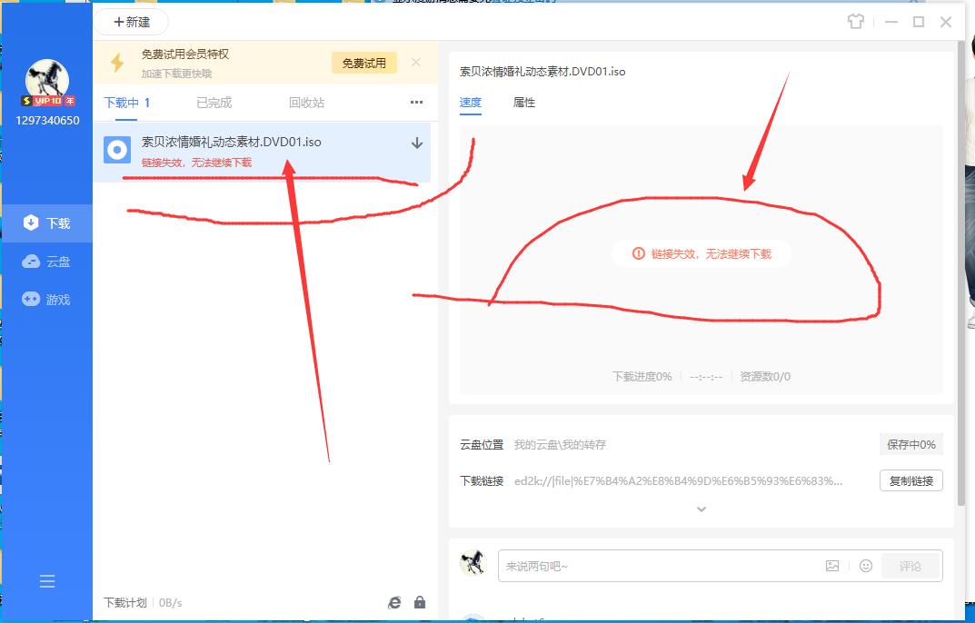Expand the download link details chevron
Viewport: 975px width, 623px height.
700,509
